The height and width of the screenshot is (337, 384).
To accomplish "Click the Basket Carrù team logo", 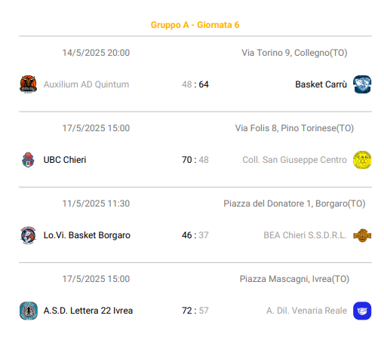I will (362, 84).
